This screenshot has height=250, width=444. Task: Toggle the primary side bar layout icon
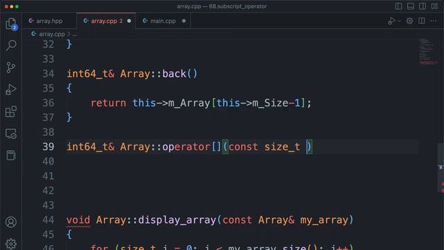[x=399, y=6]
